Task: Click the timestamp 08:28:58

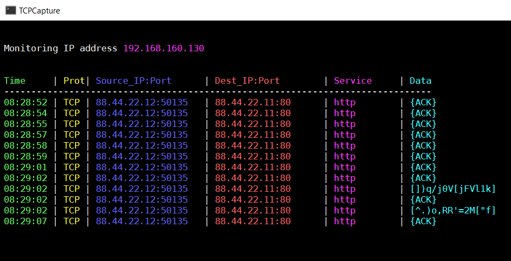Action: point(25,145)
